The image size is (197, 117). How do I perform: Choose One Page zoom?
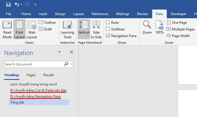coord(177,23)
